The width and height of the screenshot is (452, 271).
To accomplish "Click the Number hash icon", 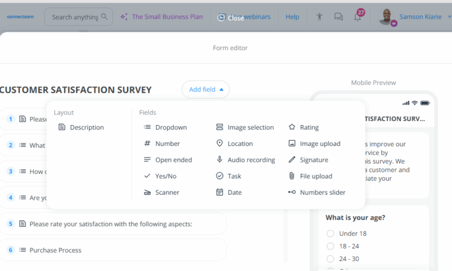I will pyautogui.click(x=147, y=143).
